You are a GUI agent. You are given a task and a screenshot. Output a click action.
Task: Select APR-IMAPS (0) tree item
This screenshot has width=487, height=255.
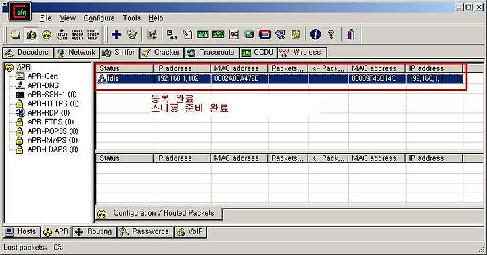[x=52, y=140]
